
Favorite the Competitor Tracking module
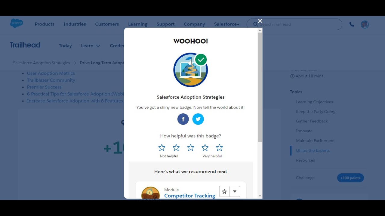224,191
